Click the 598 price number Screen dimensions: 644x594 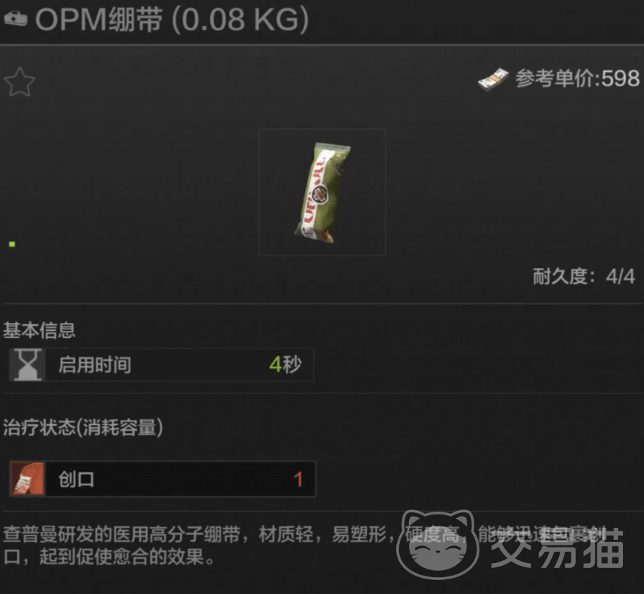(x=620, y=78)
